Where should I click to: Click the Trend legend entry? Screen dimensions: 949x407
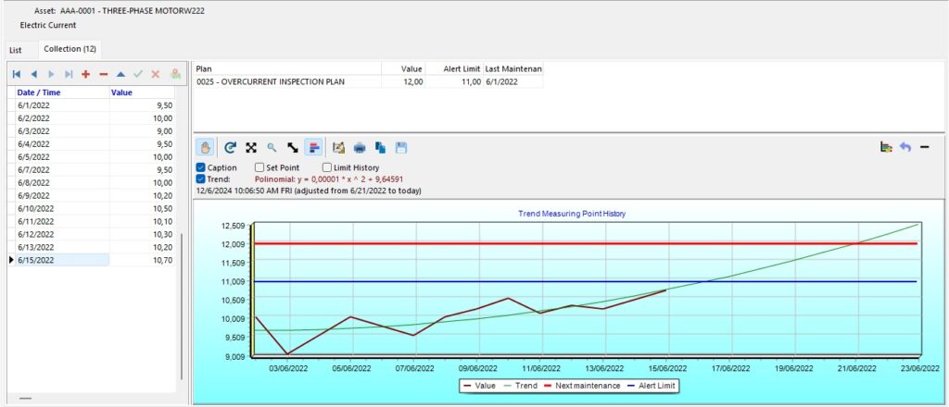coord(520,385)
